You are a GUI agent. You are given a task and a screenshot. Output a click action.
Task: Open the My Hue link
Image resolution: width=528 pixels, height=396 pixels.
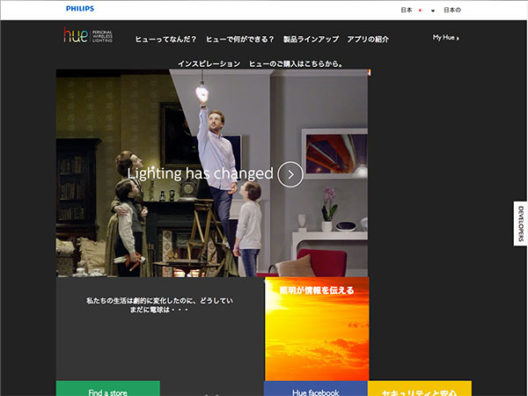point(446,37)
